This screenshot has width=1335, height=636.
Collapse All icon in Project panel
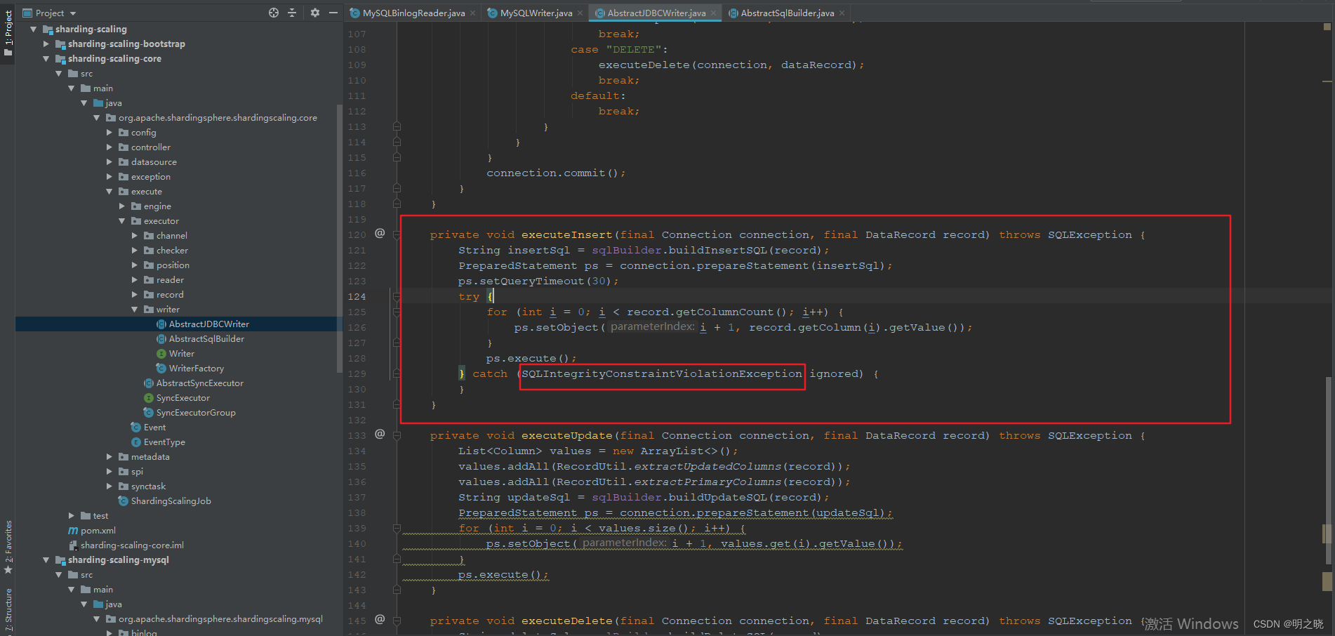pyautogui.click(x=292, y=12)
